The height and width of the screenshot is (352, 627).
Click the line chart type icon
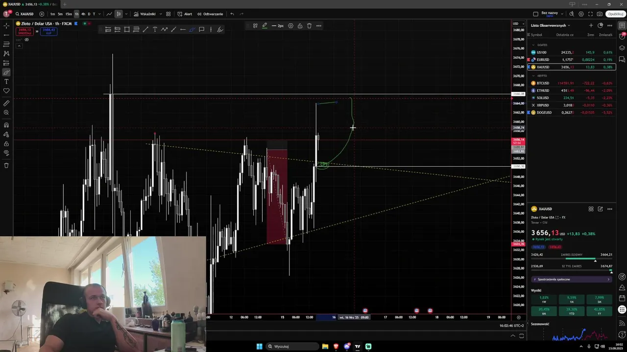tap(109, 14)
